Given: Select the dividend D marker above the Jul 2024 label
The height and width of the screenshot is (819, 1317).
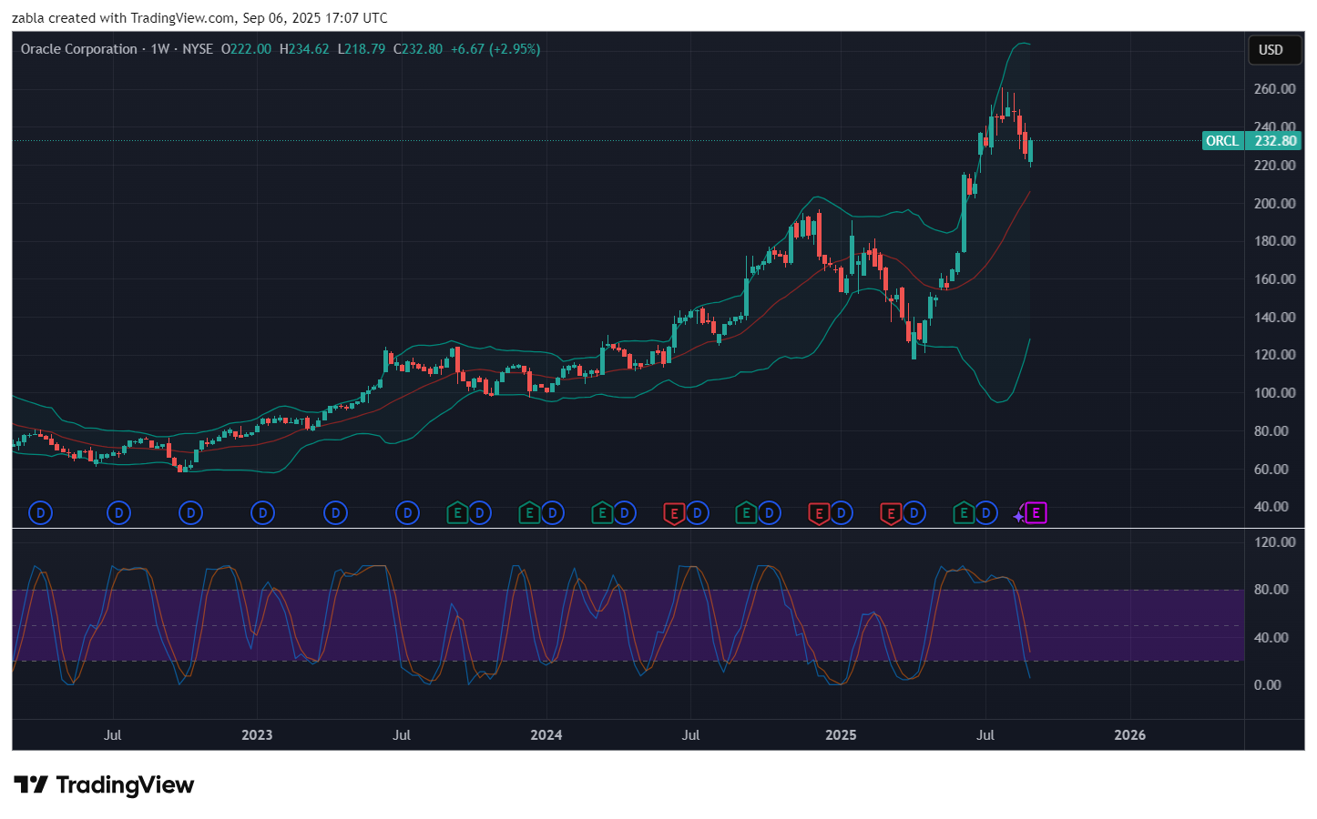Looking at the screenshot, I should [697, 513].
